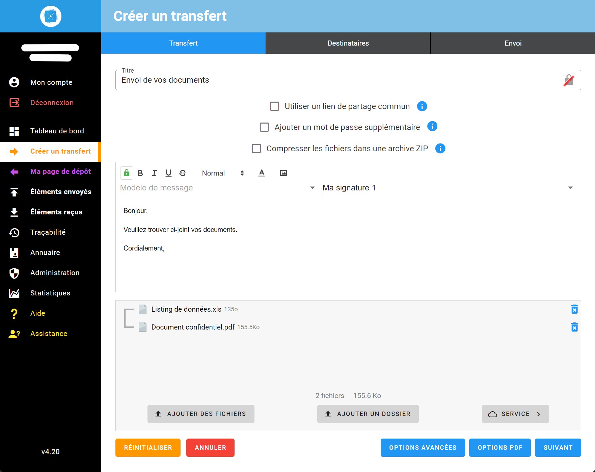Open the text color picker
Screen dimensions: 595x472
tap(262, 173)
